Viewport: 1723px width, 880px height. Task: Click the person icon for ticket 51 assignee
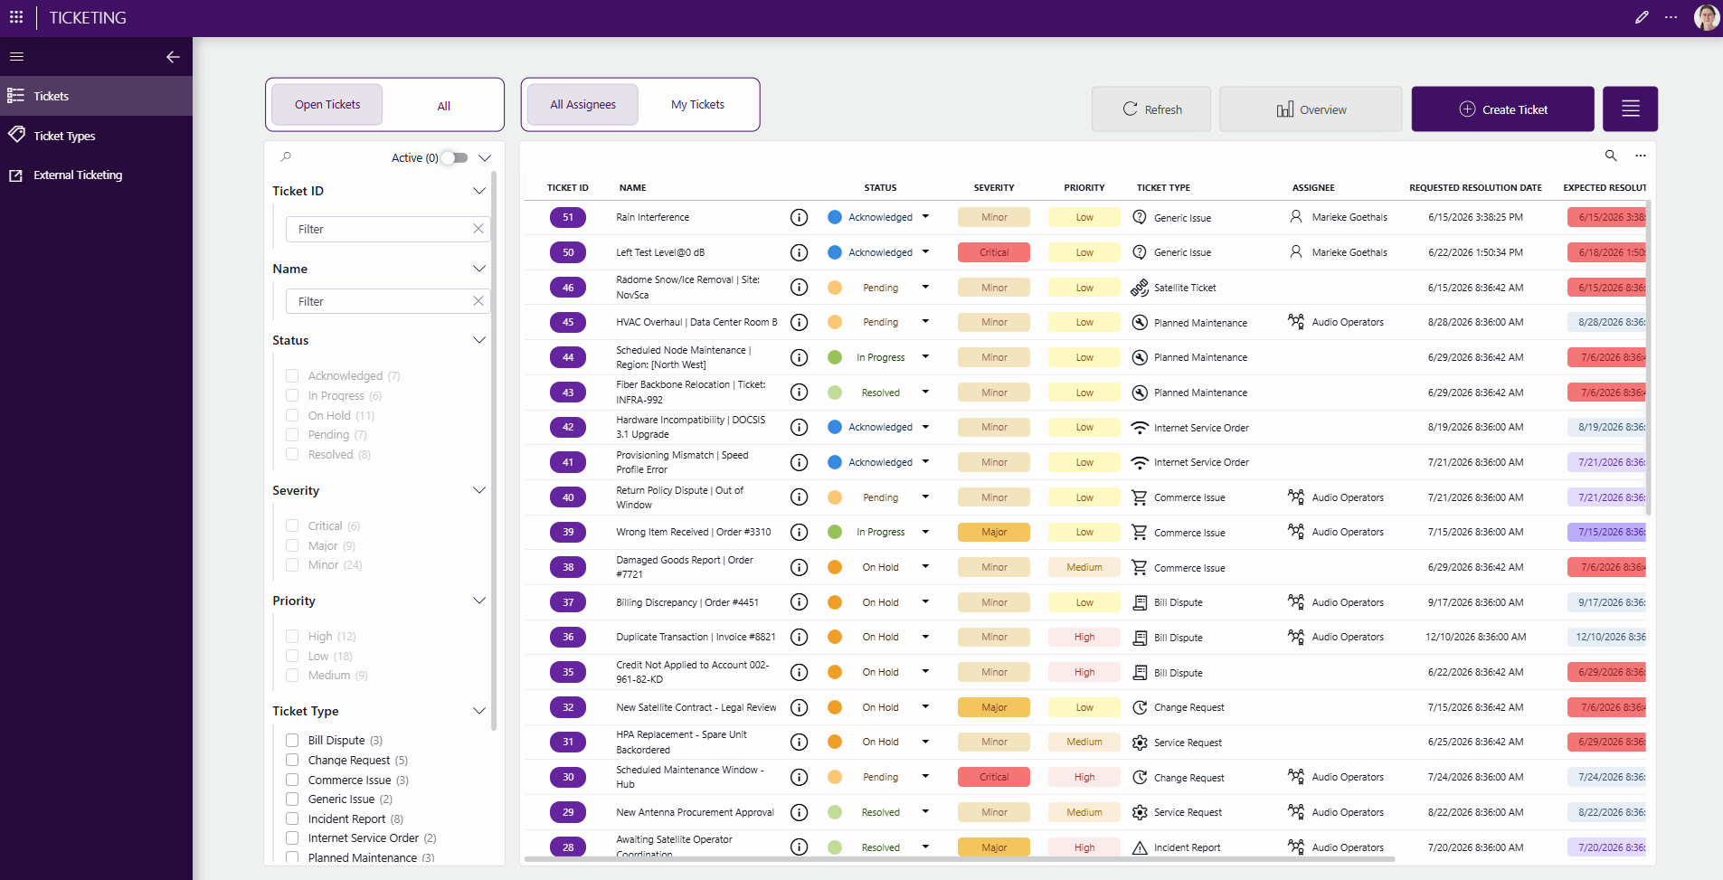(x=1296, y=217)
